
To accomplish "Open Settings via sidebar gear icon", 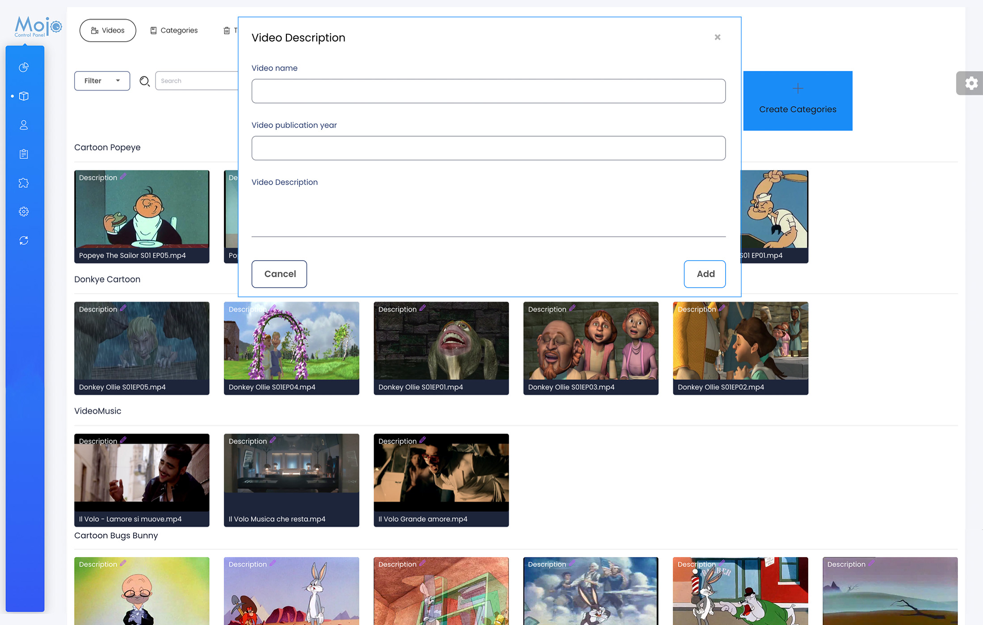I will [x=23, y=212].
